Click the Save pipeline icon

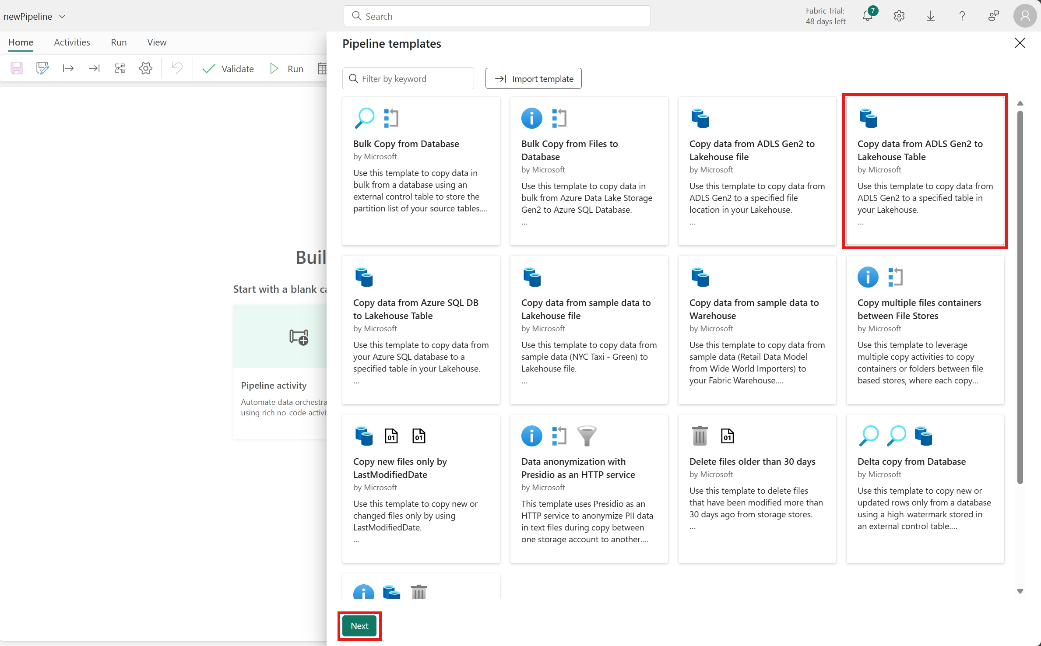pyautogui.click(x=17, y=68)
